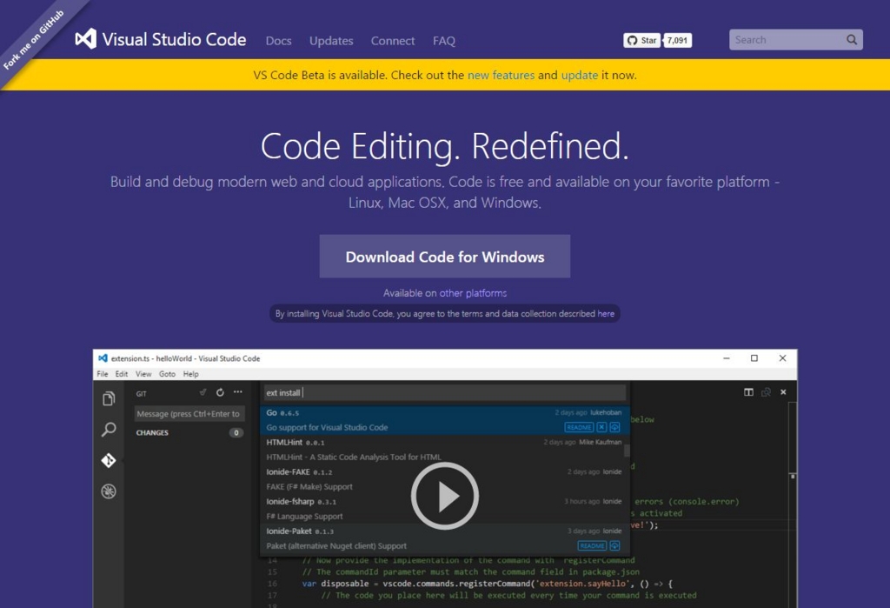The image size is (890, 608).
Task: Open the File menu in VS Code window
Action: 103,374
